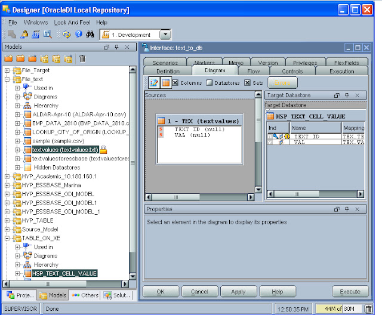Click the OK button
This screenshot has height=315, width=382.
[x=161, y=292]
